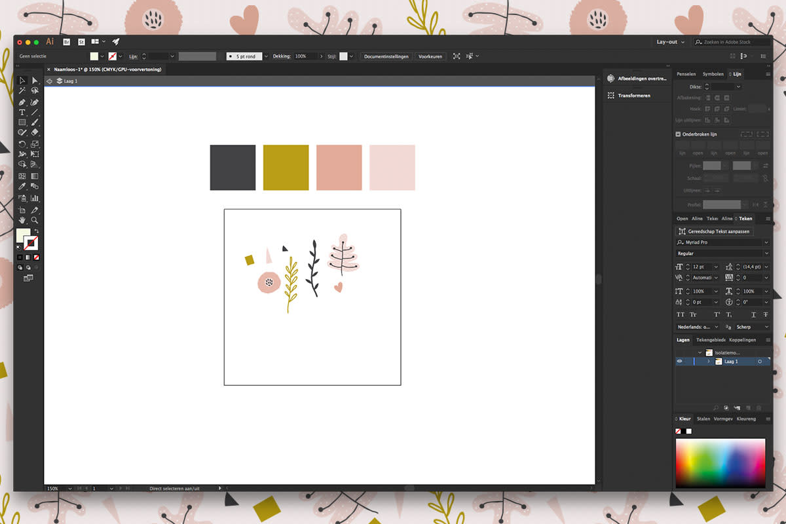786x524 pixels.
Task: Open Adobe Bridge via Br icon
Action: coord(66,42)
